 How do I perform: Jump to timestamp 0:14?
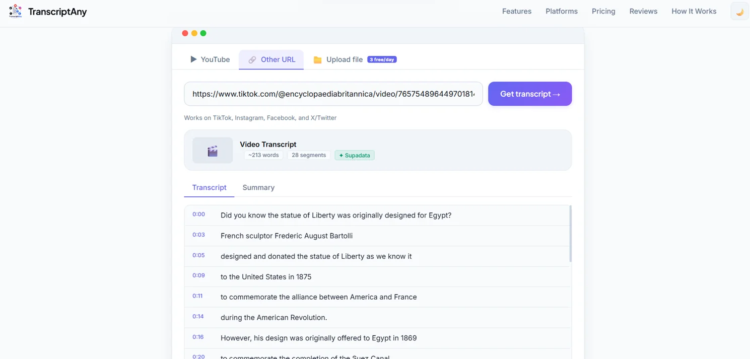pos(198,317)
